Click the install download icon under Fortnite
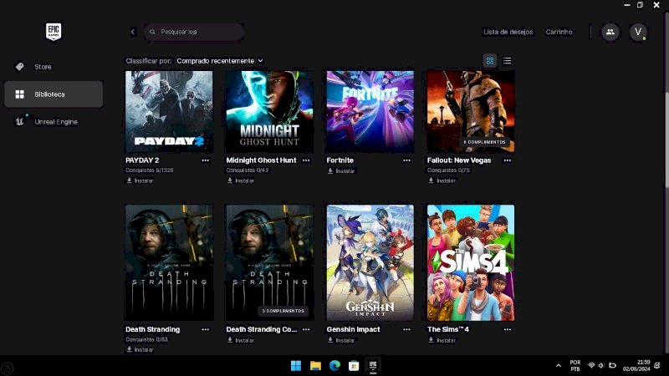Viewport: 669px width, 376px height. click(329, 171)
